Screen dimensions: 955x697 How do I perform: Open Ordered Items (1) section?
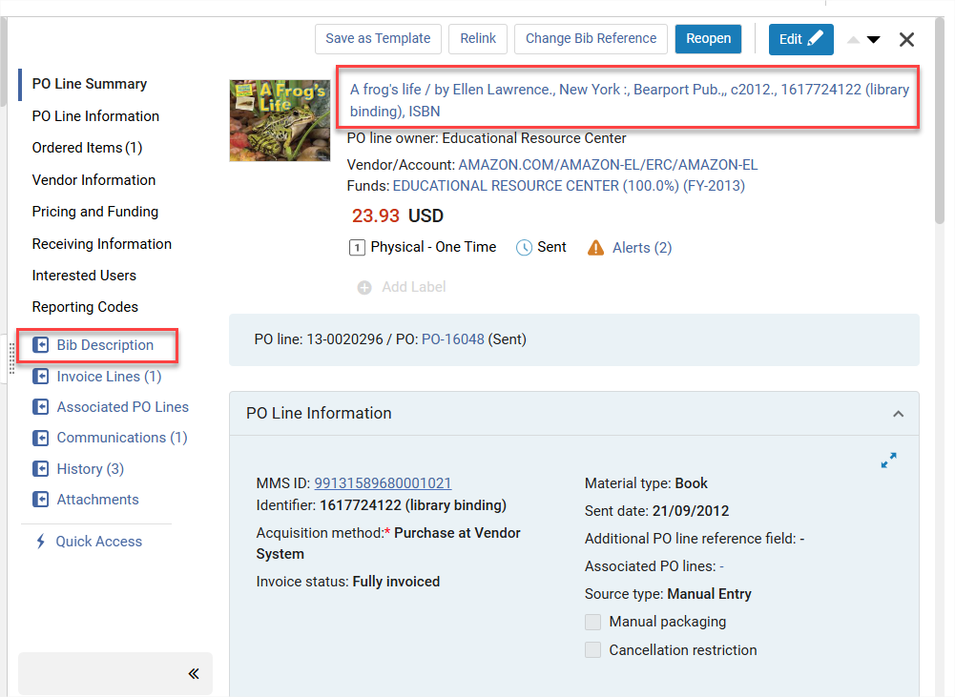87,148
